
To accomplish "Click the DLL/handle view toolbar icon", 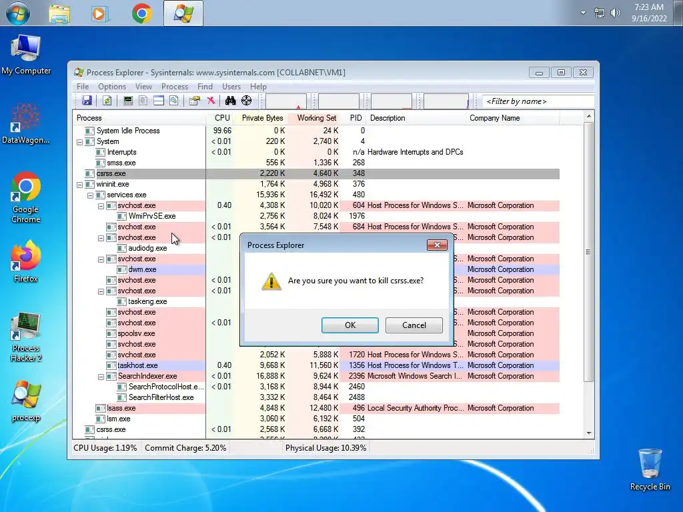I will tap(174, 101).
